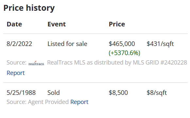This screenshot has height=118, width=190.
Task: Select the Price history heading
Action: click(x=29, y=8)
